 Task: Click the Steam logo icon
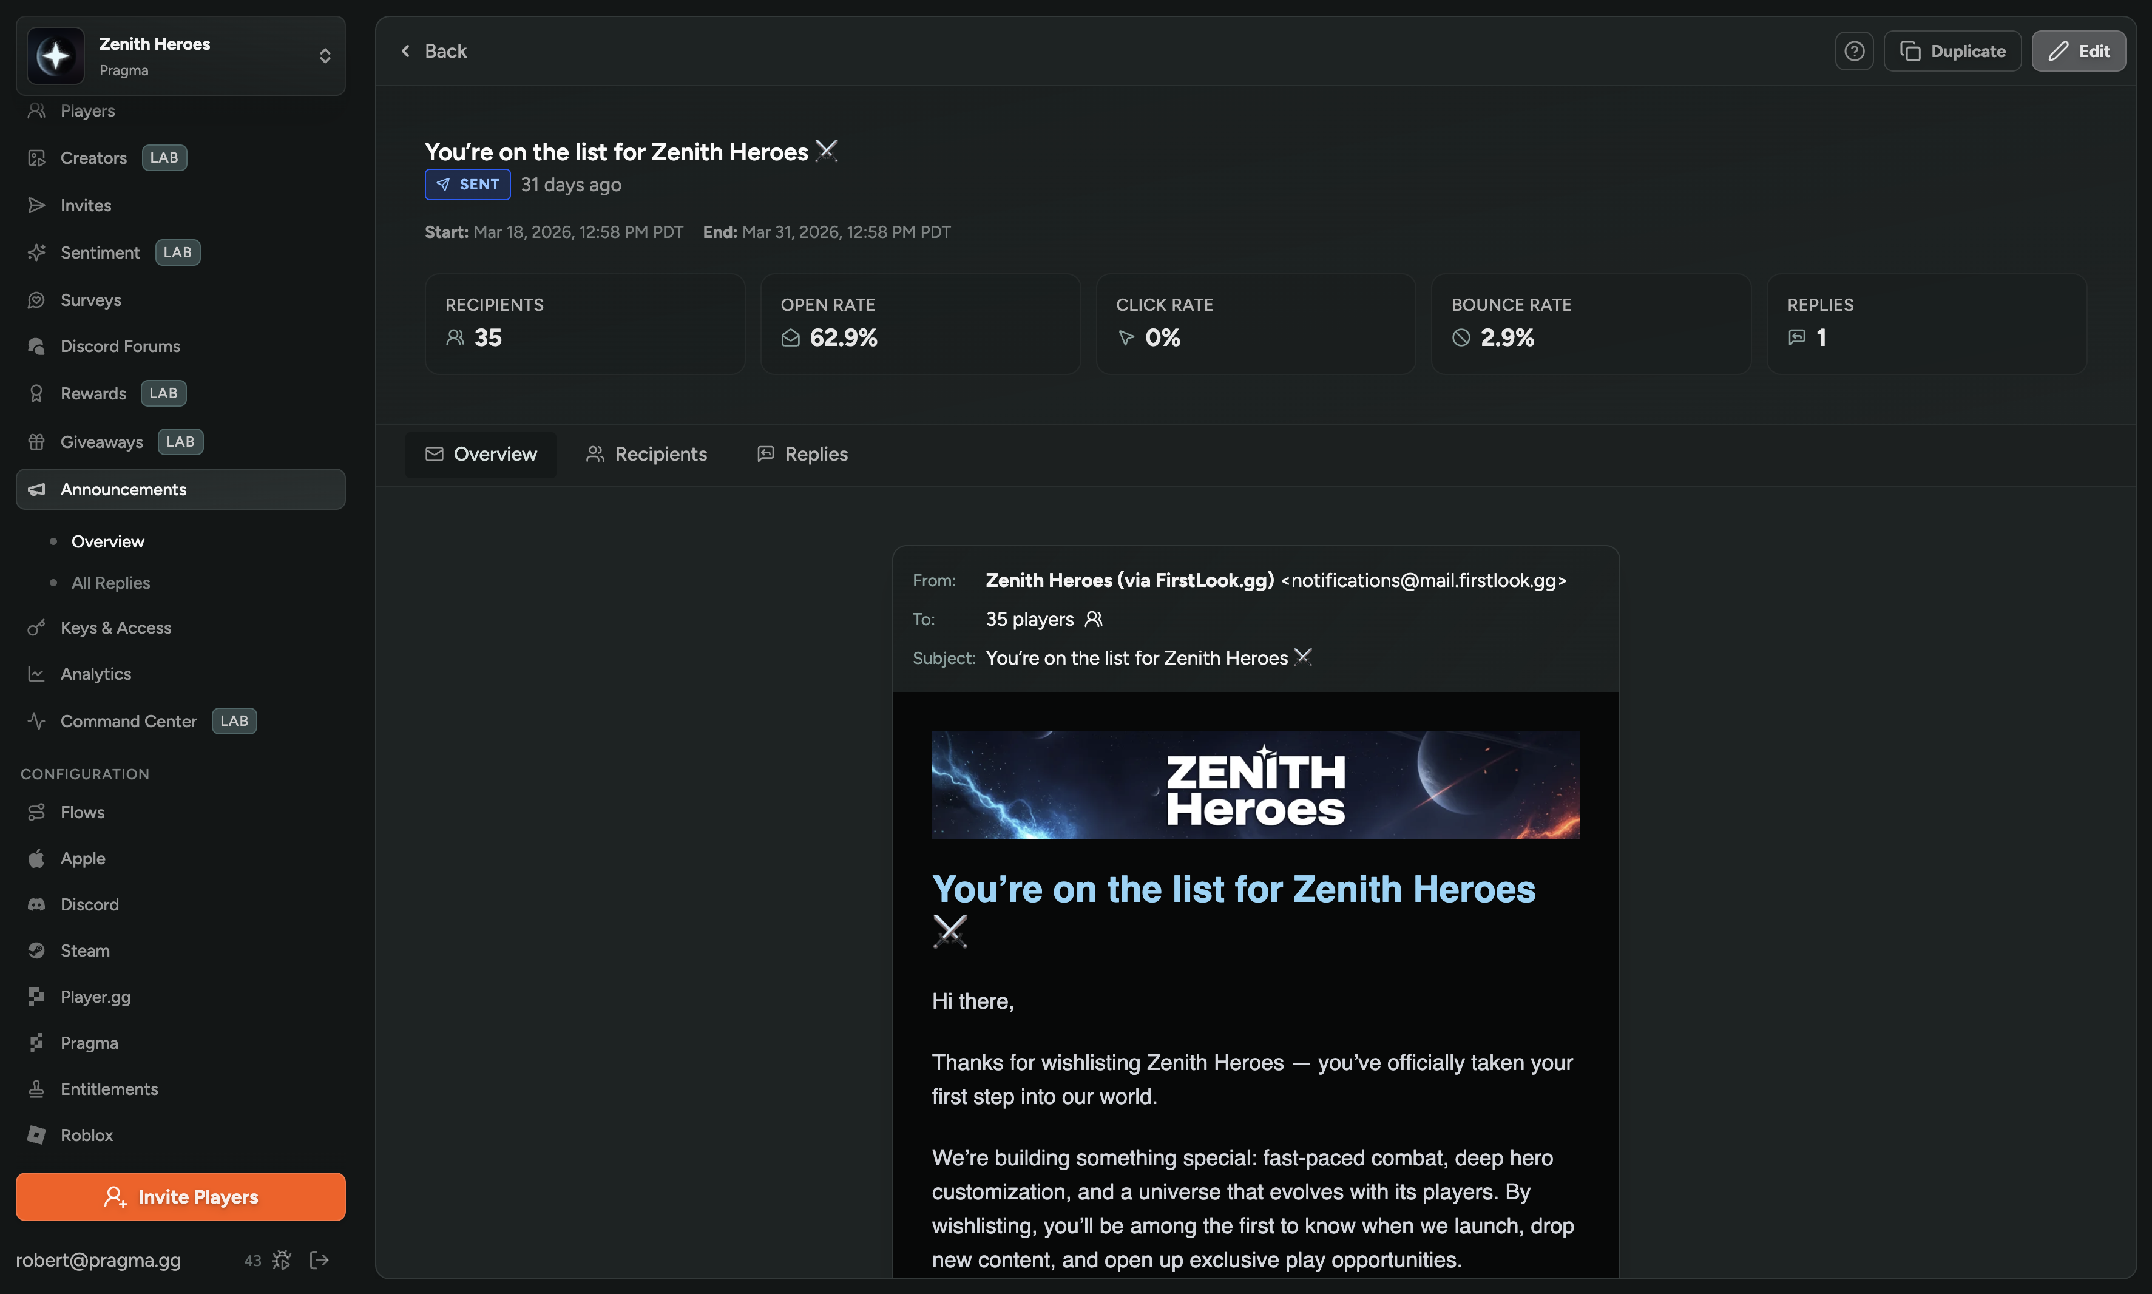[36, 950]
